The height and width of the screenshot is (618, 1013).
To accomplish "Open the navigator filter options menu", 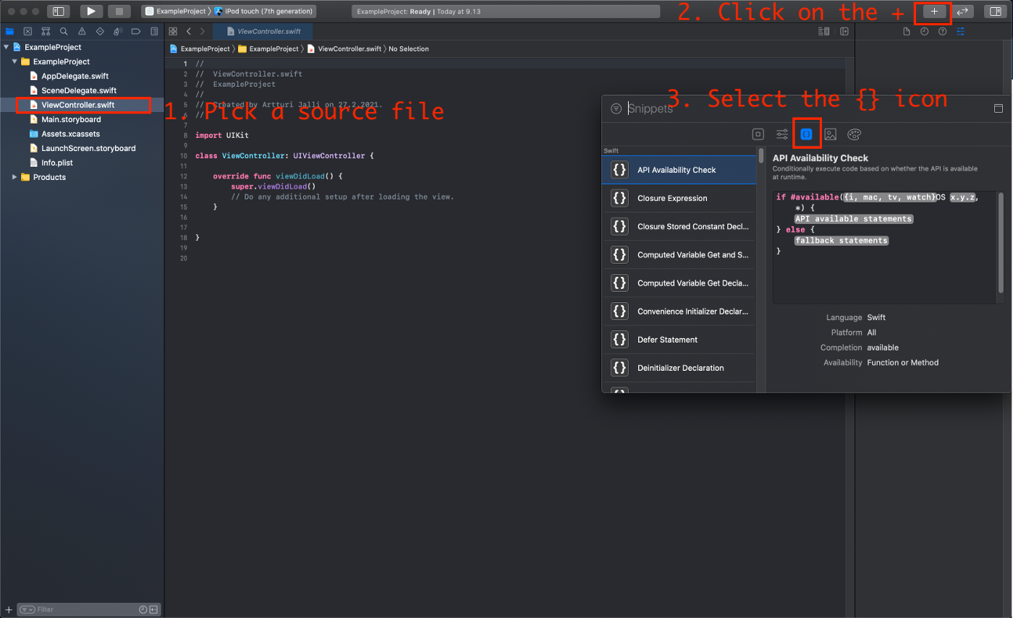I will pyautogui.click(x=27, y=609).
